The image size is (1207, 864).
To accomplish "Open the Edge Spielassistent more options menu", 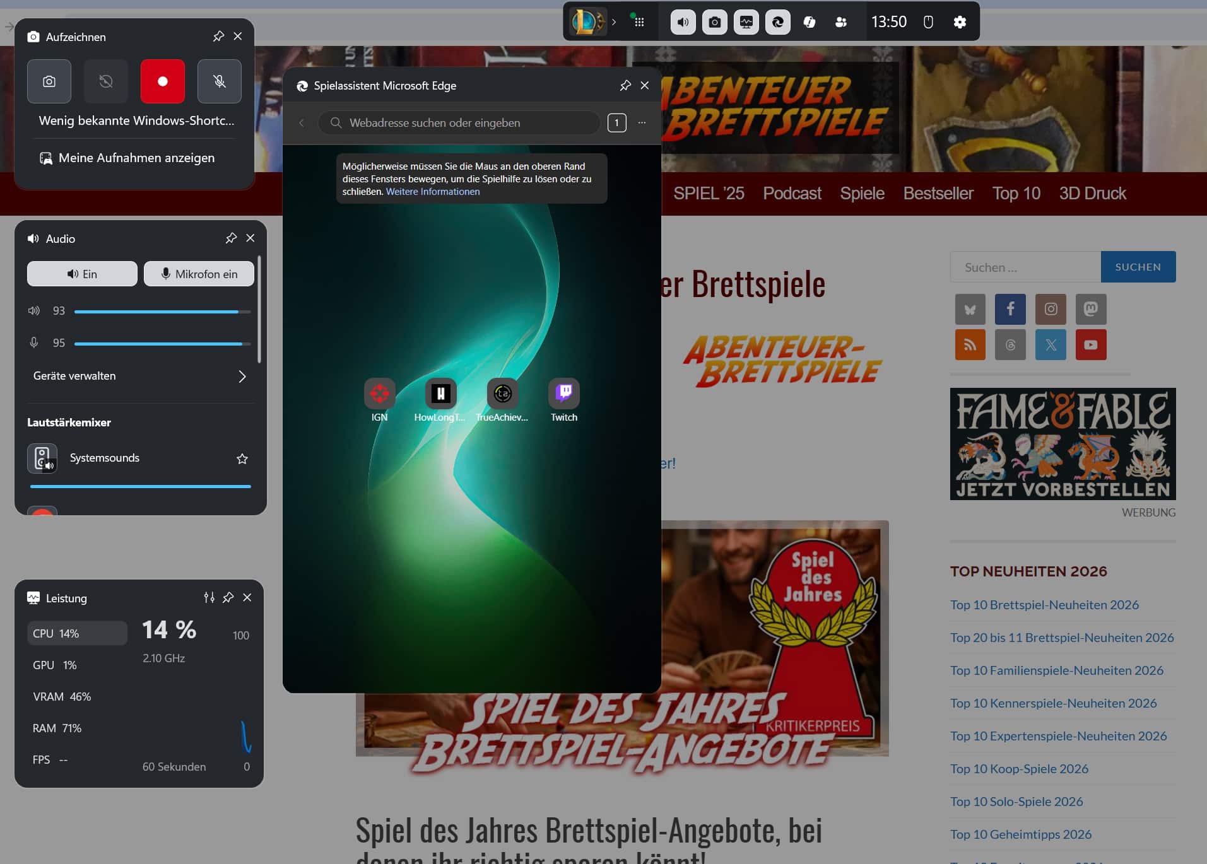I will click(x=642, y=123).
